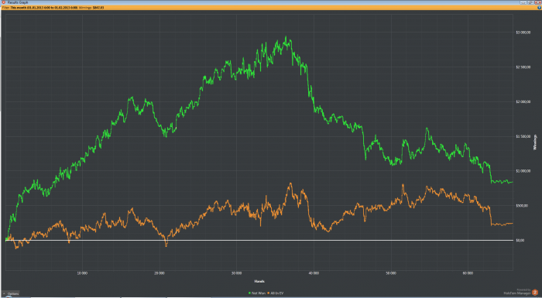
Task: Toggle the All-In EV legend entry
Action: point(276,293)
